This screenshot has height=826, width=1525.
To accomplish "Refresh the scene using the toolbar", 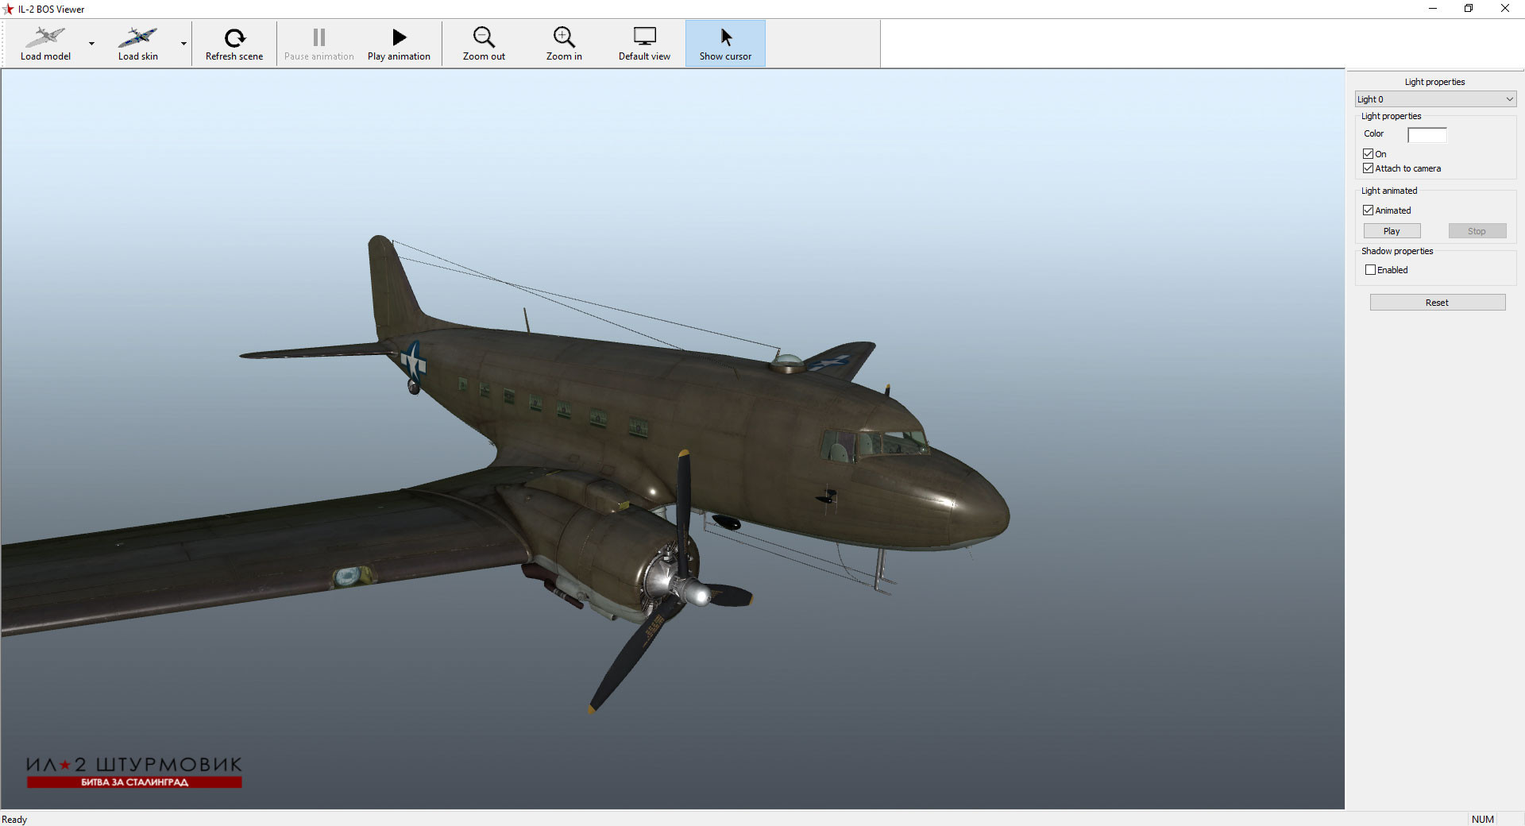I will click(234, 44).
